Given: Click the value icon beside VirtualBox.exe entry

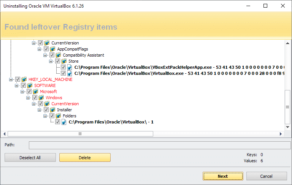Looking at the screenshot, I should (x=70, y=74).
